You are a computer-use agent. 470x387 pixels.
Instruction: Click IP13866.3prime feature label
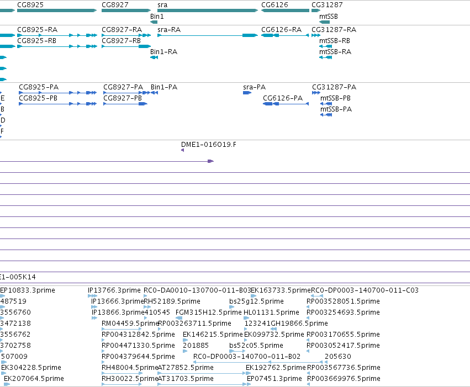pos(118,312)
